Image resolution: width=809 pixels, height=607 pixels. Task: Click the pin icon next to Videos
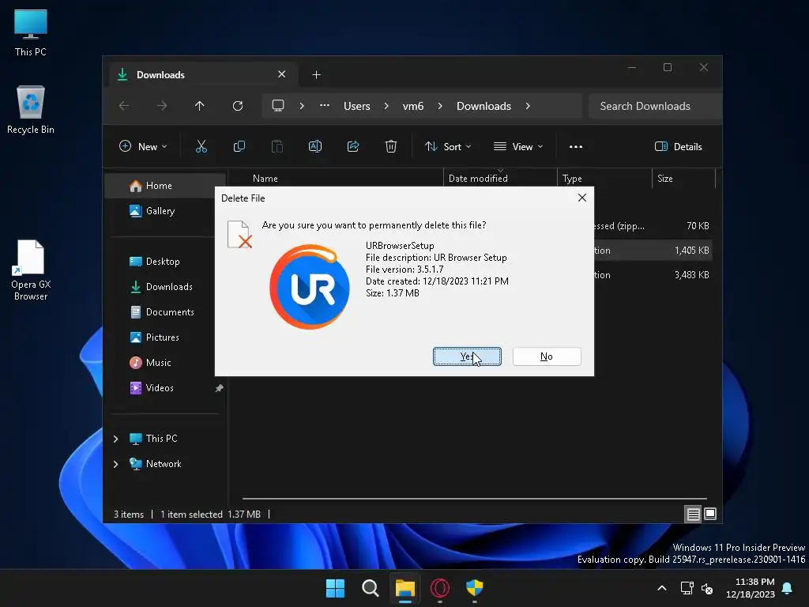pyautogui.click(x=220, y=387)
